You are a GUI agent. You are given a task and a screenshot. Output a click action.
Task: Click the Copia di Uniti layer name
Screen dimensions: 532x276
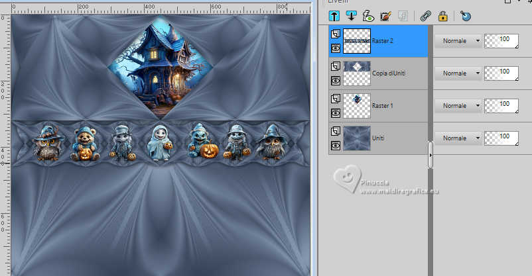[389, 73]
